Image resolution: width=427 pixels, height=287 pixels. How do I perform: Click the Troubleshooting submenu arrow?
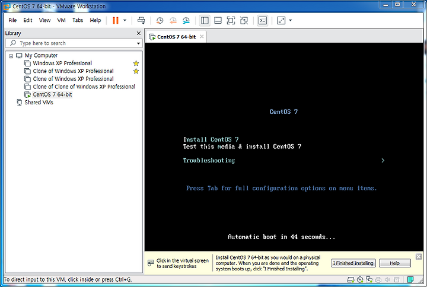pos(383,160)
